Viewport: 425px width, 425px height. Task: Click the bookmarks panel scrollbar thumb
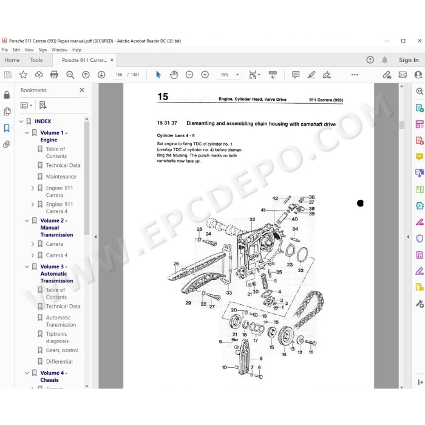pyautogui.click(x=87, y=178)
